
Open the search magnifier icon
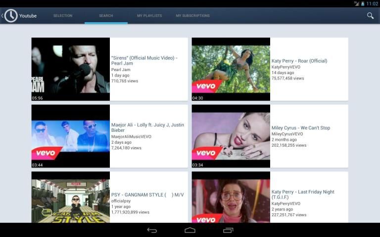[x=370, y=16]
